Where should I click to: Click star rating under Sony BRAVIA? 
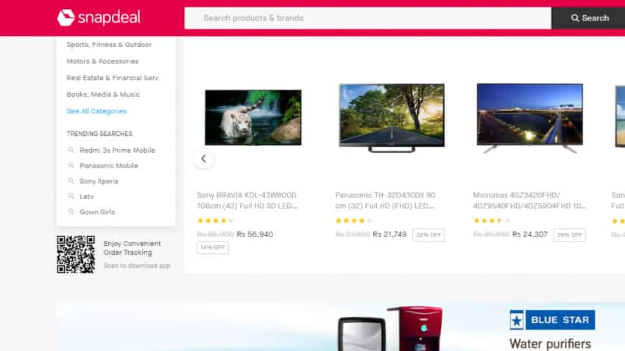215,220
